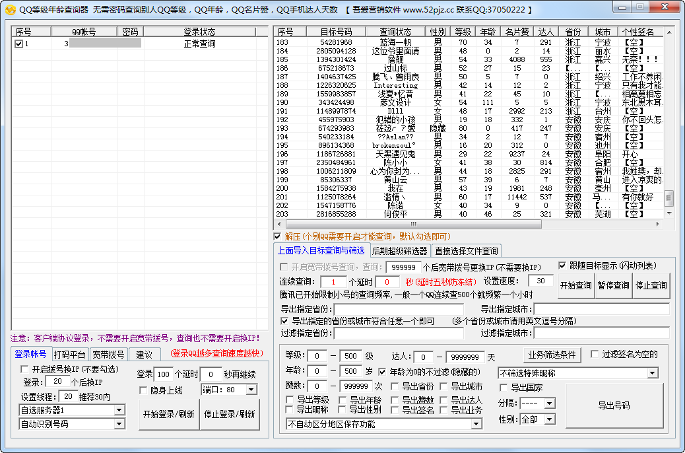Screen dimensions: 685x453
Task: Switch to the 打码平台 tab
Action: 70,355
